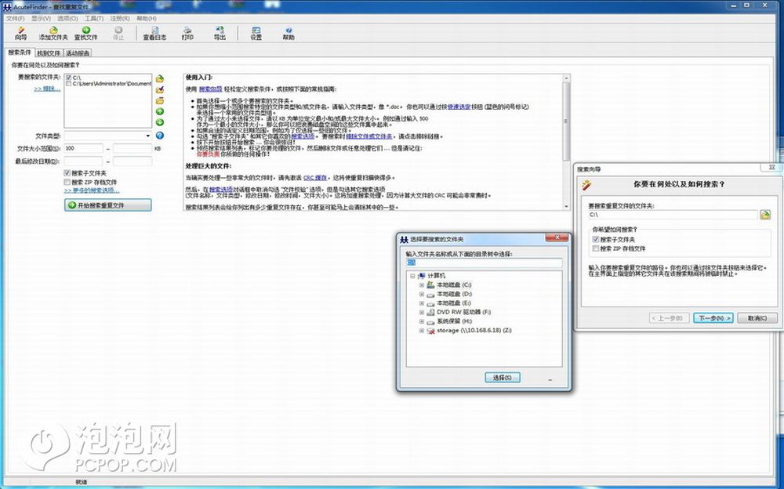784x489 pixels.
Task: Click the 导出 export icon
Action: (x=220, y=34)
